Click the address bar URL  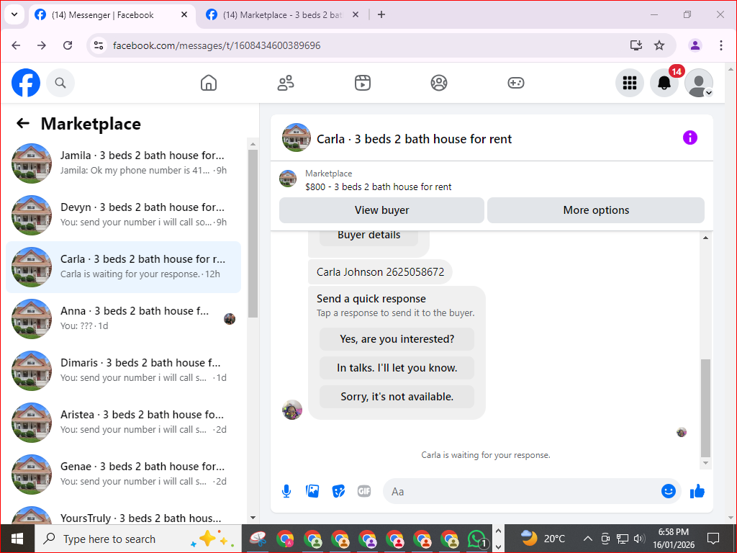[x=217, y=45]
